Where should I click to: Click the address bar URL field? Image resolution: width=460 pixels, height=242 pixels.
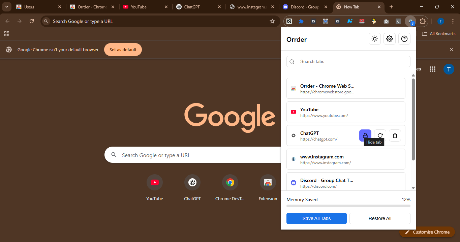[x=160, y=21]
